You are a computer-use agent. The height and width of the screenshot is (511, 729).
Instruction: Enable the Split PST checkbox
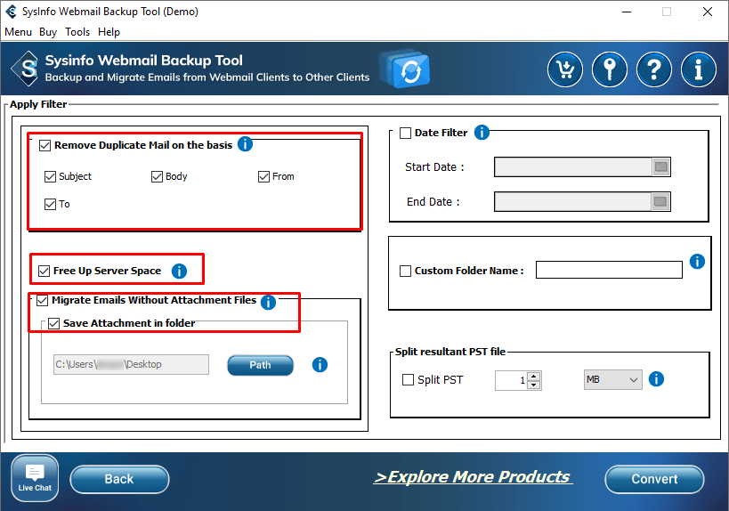[x=408, y=380]
